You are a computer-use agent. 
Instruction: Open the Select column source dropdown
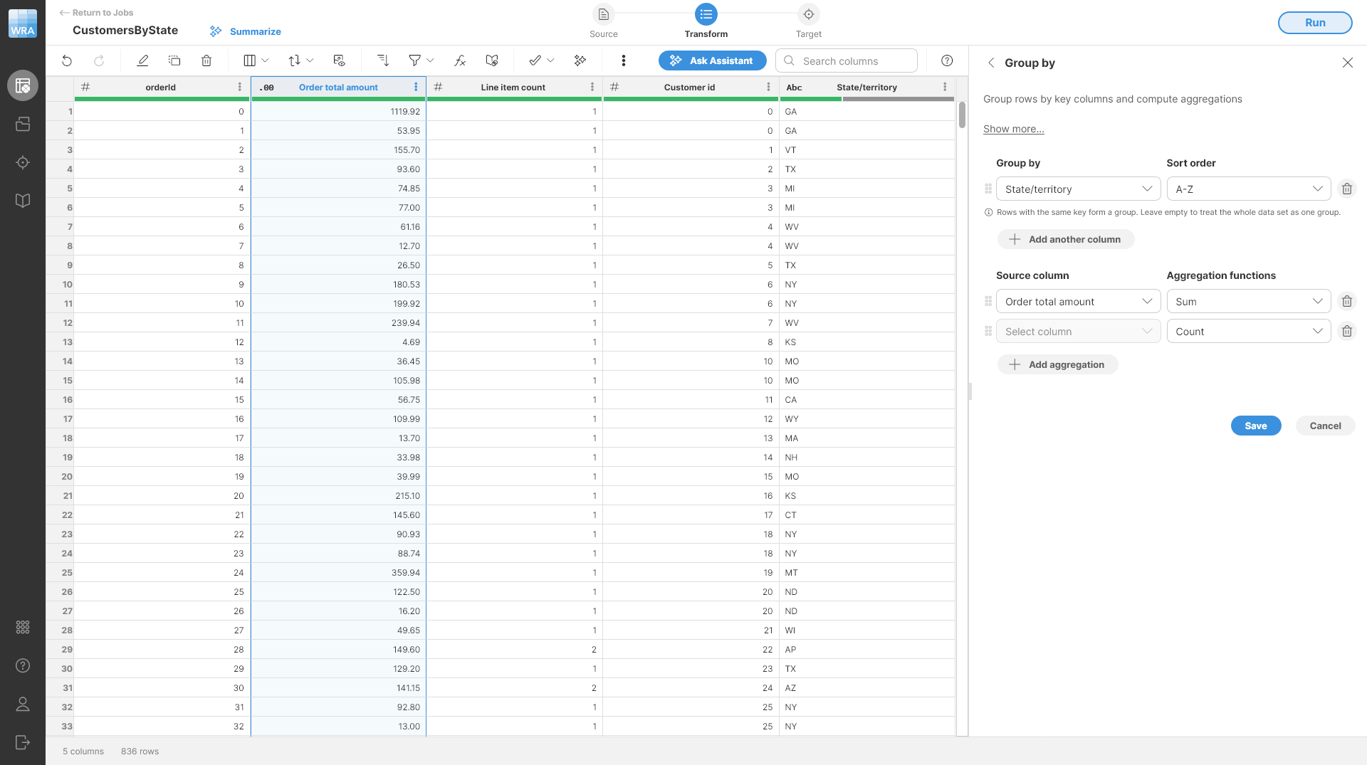pos(1078,332)
